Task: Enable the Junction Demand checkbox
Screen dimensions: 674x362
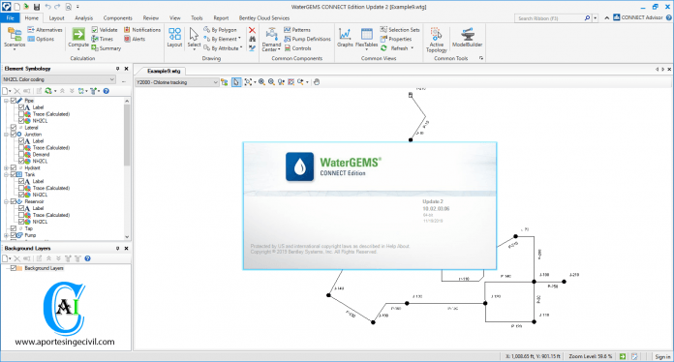Action: pos(21,155)
